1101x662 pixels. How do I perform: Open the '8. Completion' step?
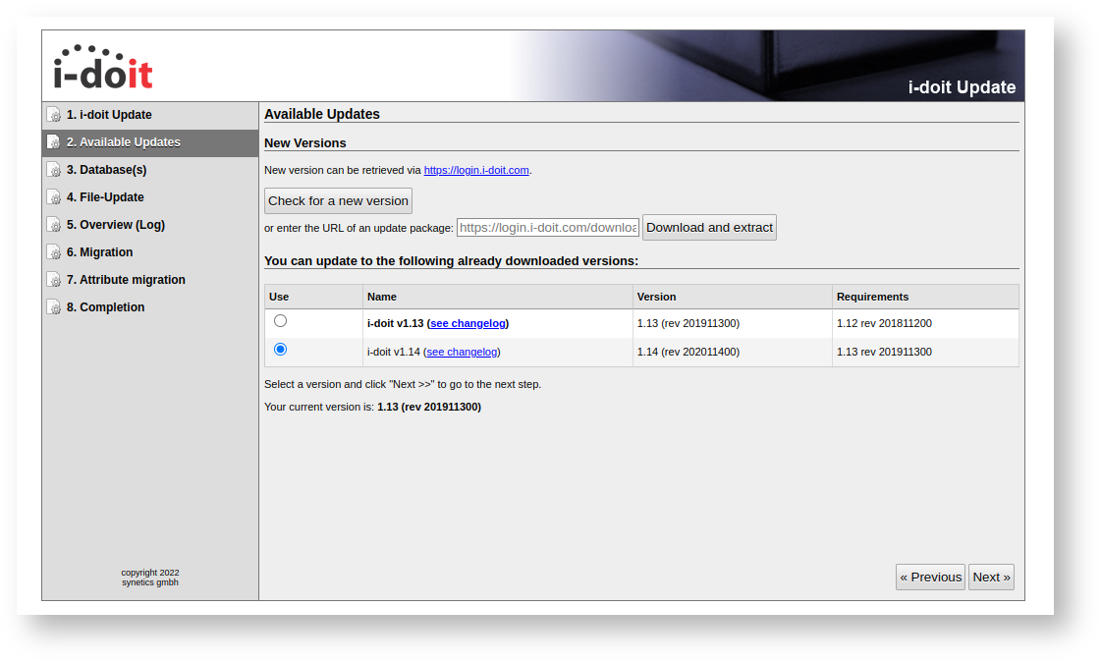pyautogui.click(x=105, y=307)
